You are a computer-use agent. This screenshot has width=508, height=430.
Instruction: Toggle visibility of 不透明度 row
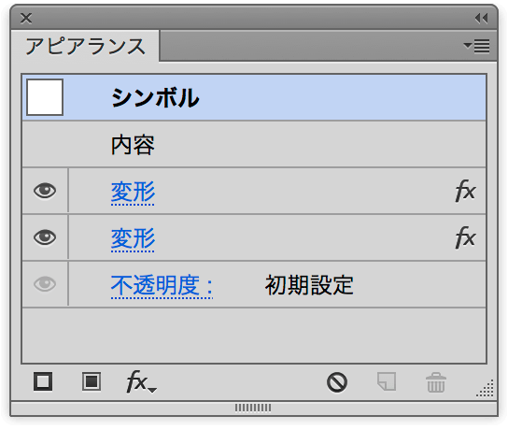[x=45, y=284]
